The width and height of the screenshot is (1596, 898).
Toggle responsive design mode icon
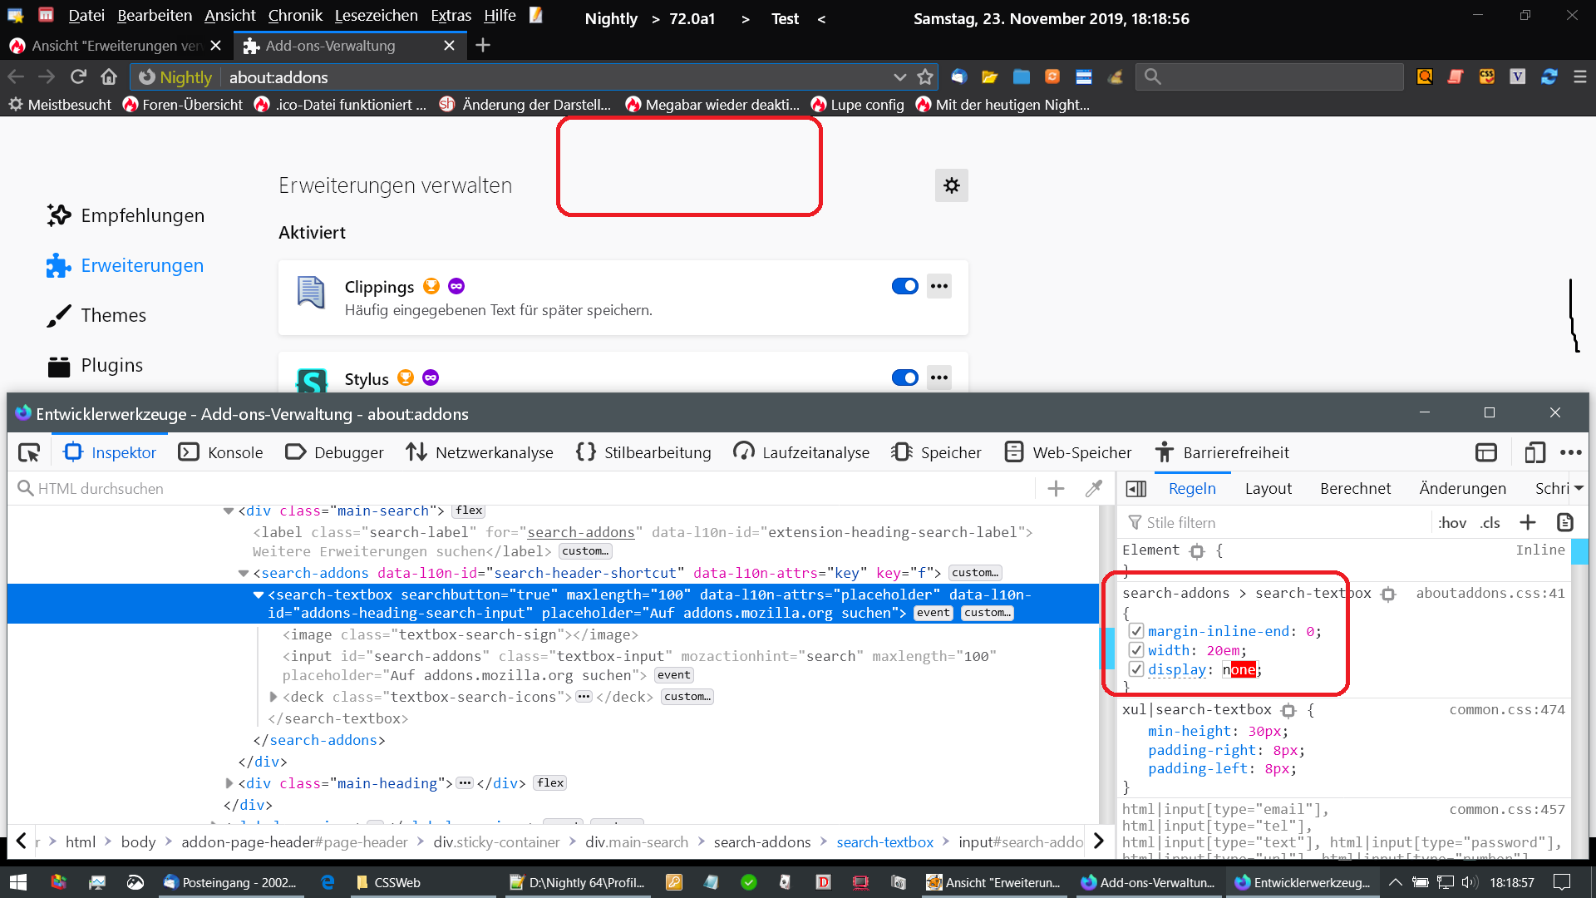[1534, 452]
